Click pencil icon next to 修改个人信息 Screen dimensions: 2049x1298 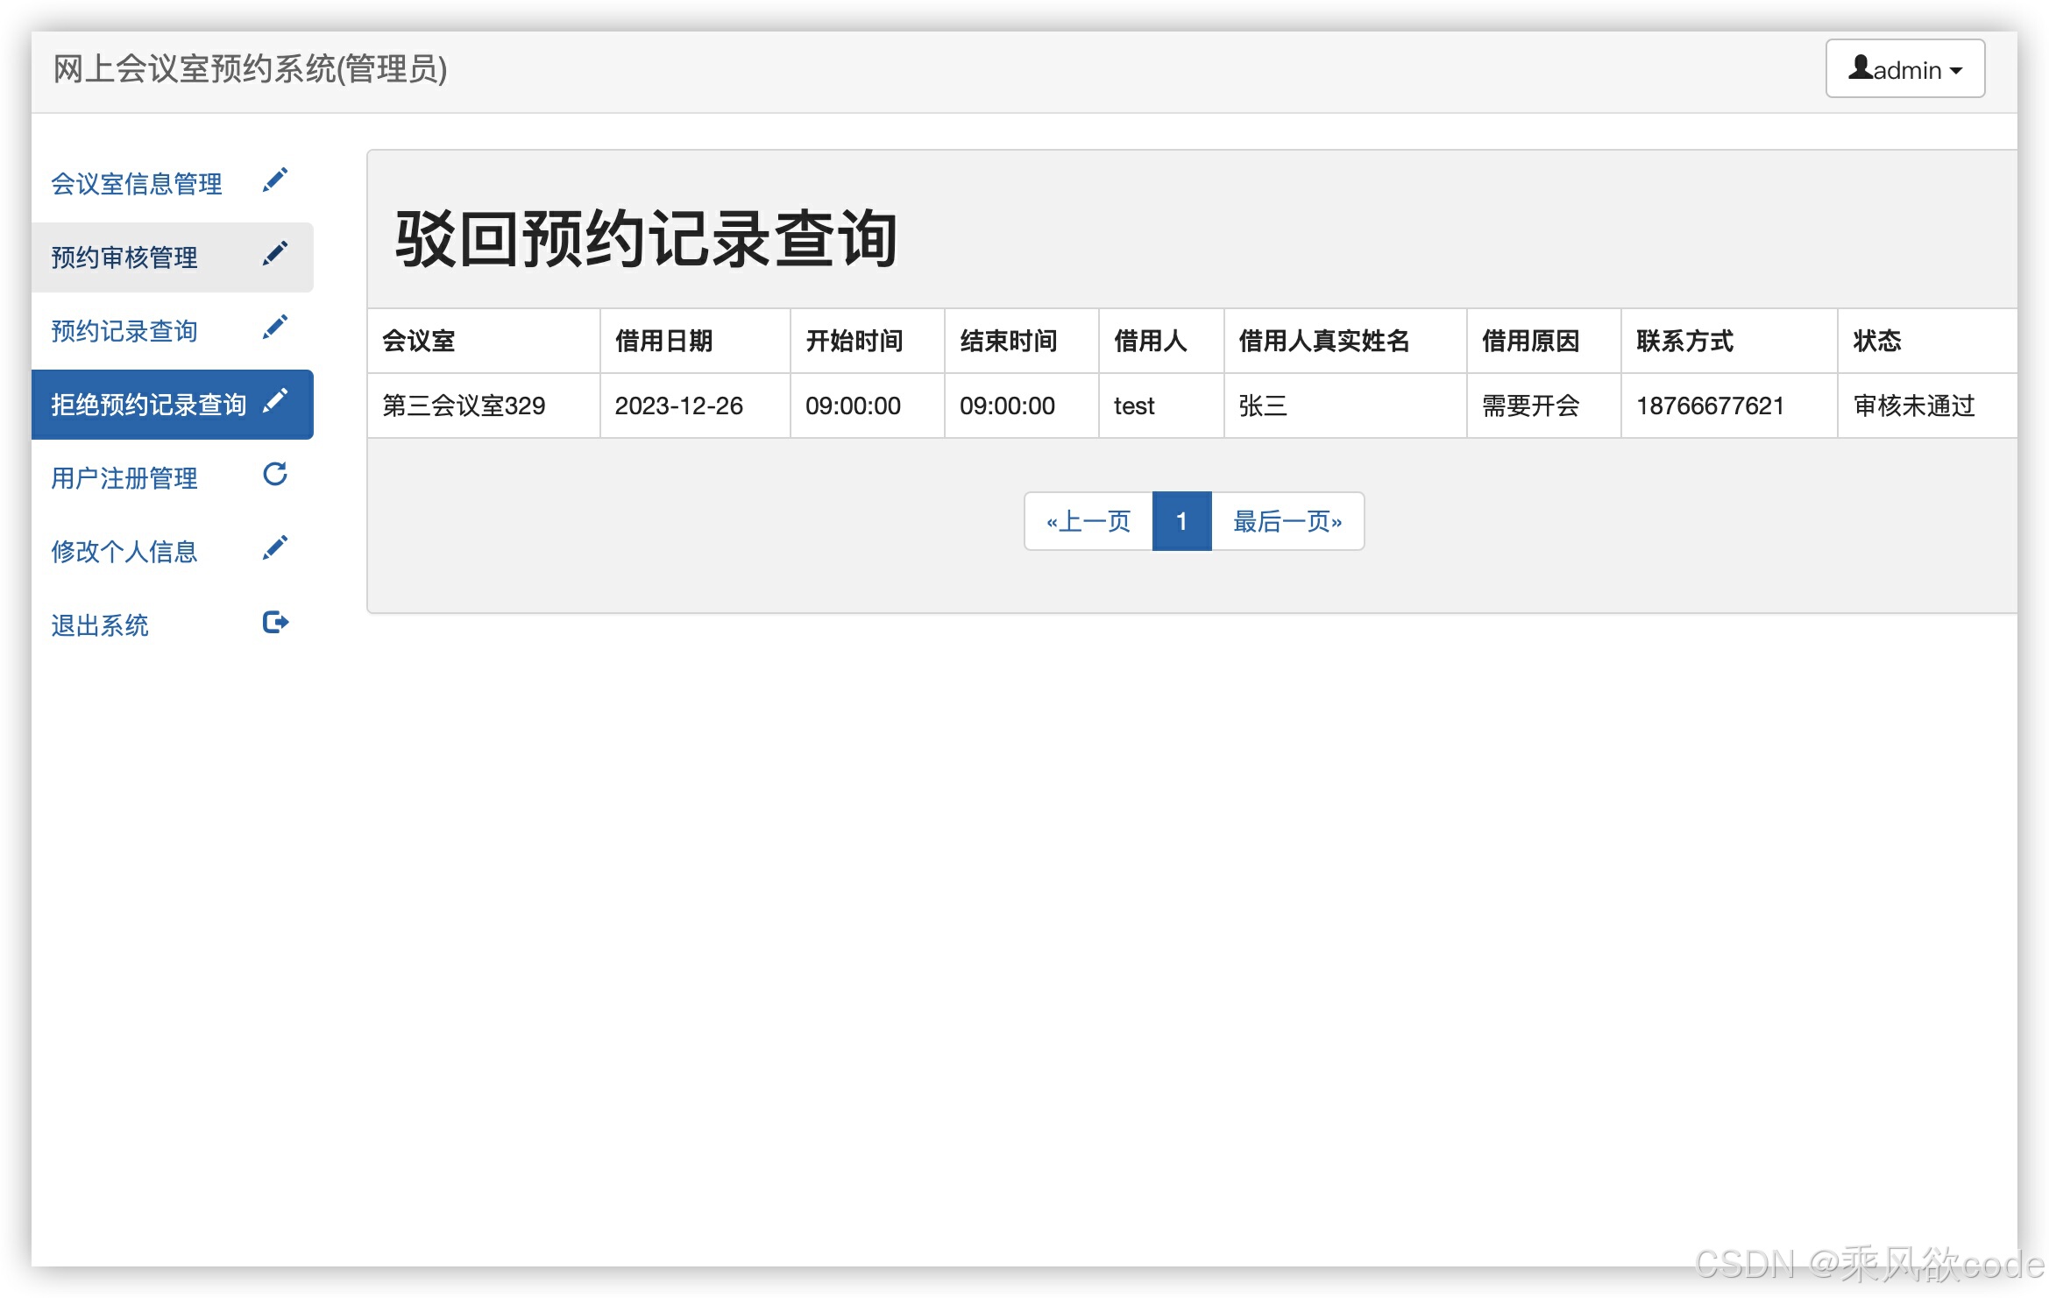click(275, 547)
